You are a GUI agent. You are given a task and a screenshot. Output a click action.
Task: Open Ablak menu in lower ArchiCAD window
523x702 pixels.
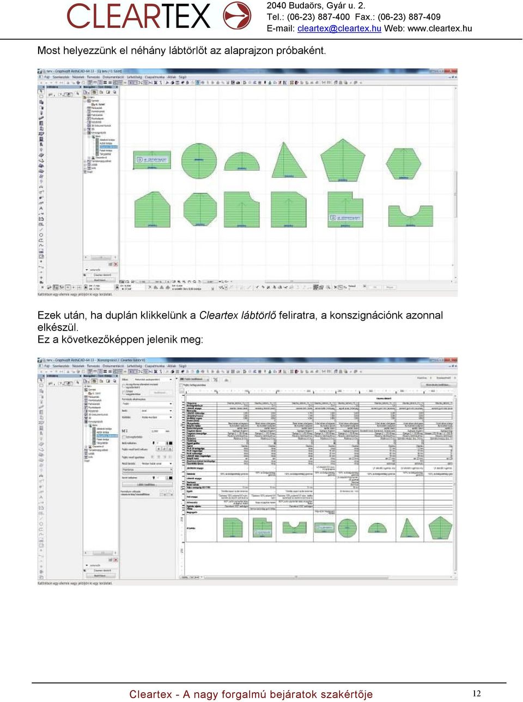tap(172, 366)
